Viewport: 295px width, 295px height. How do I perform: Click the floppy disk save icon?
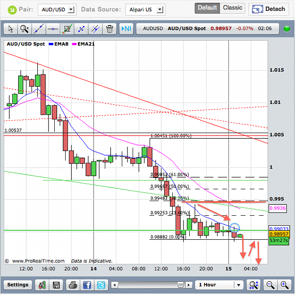(x=56, y=285)
